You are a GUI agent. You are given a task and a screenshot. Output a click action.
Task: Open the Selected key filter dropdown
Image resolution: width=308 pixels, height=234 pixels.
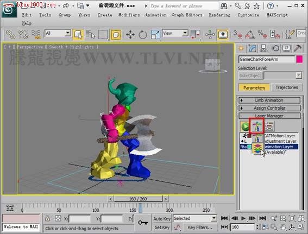coord(194,218)
